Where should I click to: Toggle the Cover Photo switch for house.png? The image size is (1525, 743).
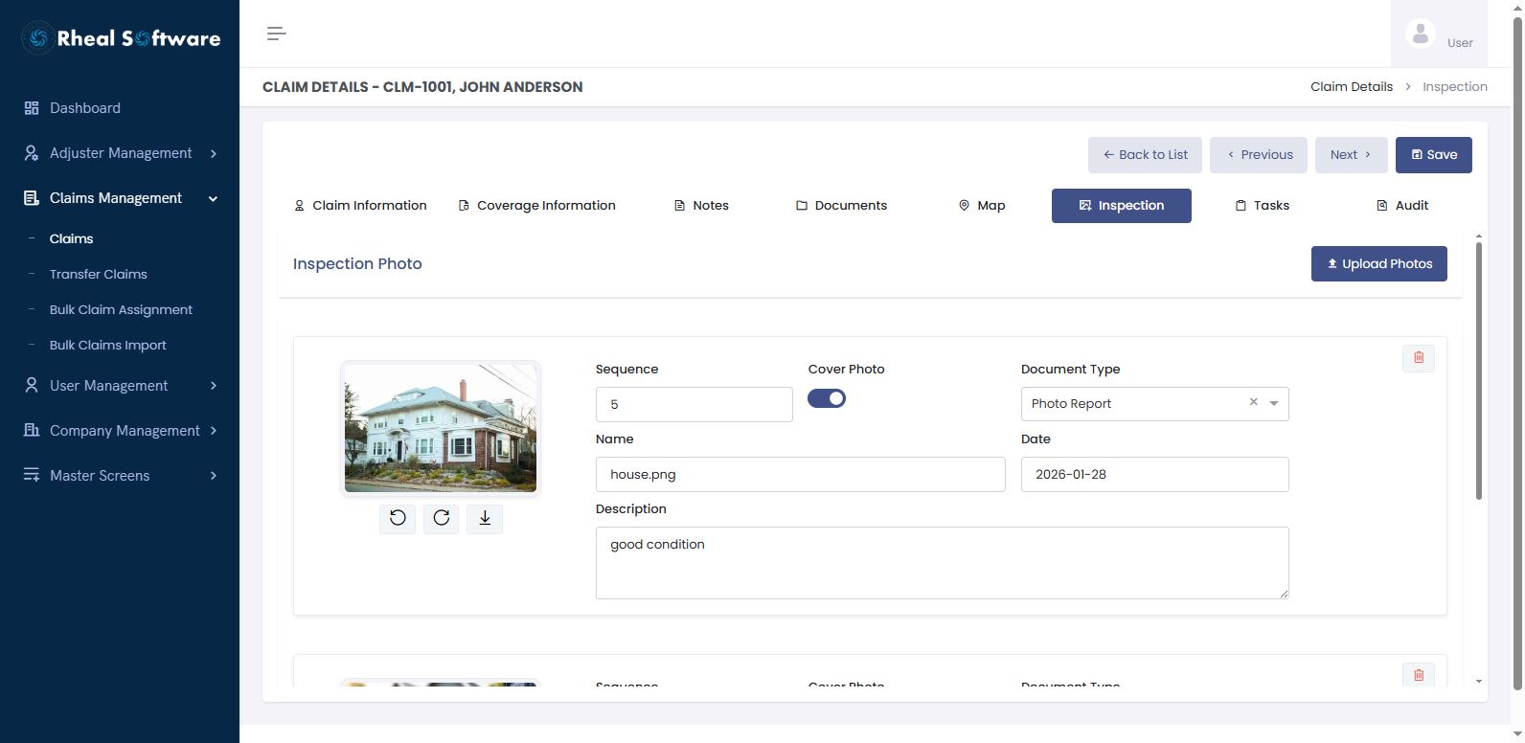click(x=827, y=398)
